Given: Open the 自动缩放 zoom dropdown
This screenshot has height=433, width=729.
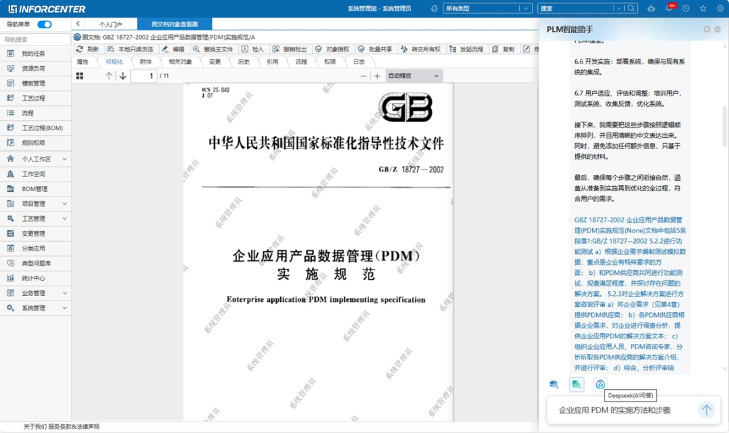Looking at the screenshot, I should (414, 76).
